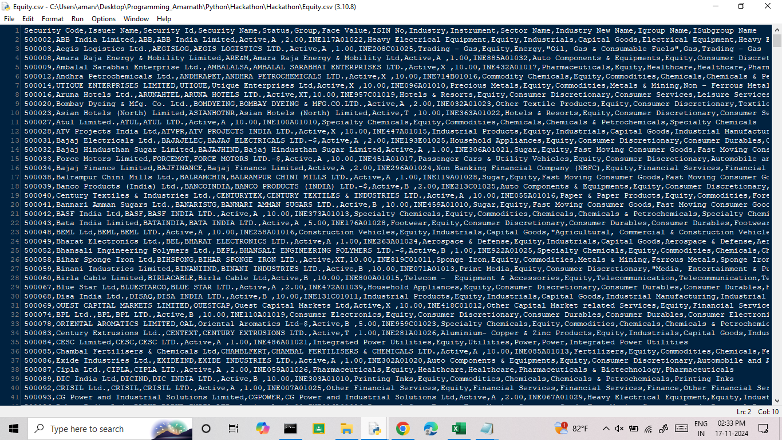
Task: Click the '500012,Andhra Petrochemicals Ltd.' row
Action: click(397, 76)
